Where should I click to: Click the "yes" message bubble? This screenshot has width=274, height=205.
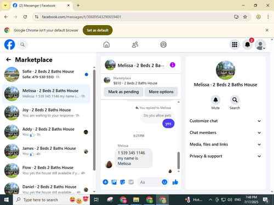coord(168,124)
